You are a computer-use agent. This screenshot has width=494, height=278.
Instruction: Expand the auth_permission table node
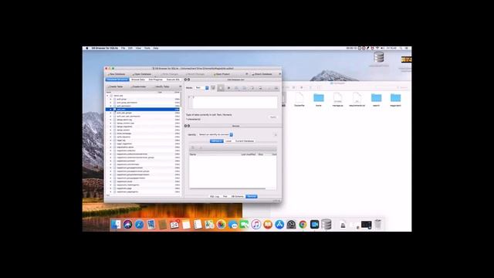pos(110,106)
